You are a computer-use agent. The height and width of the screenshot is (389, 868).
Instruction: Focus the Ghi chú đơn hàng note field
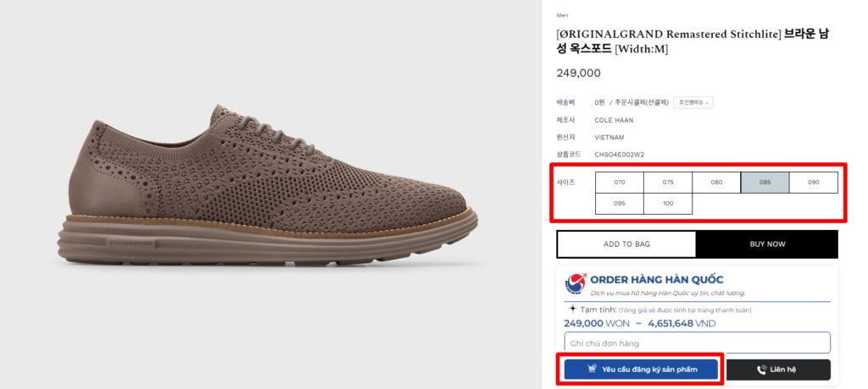pyautogui.click(x=697, y=342)
